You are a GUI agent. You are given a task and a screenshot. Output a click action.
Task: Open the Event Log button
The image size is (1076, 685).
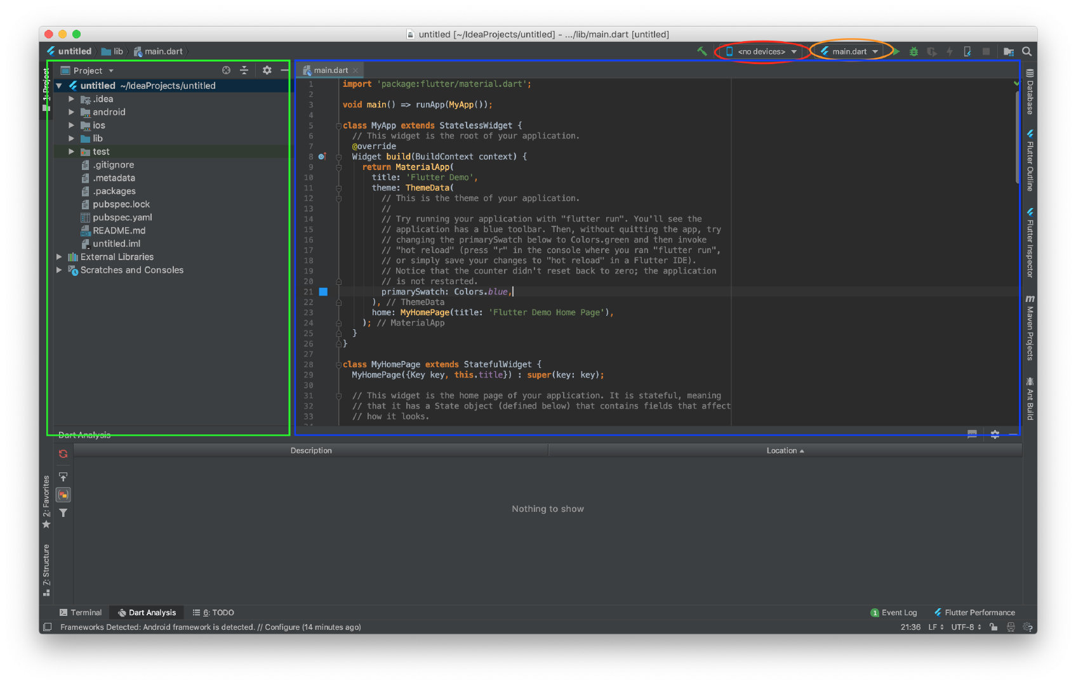(x=894, y=613)
